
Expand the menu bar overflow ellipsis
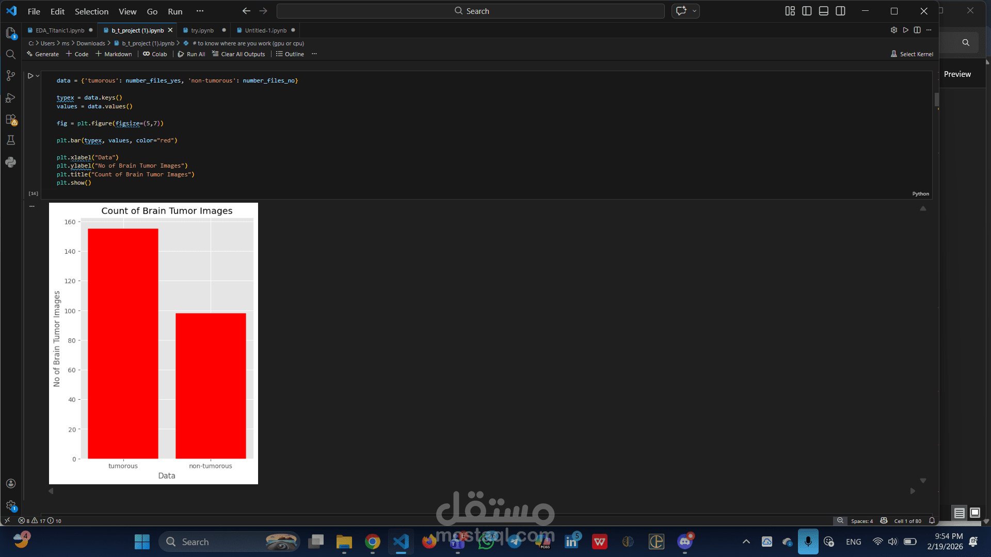[x=200, y=11]
